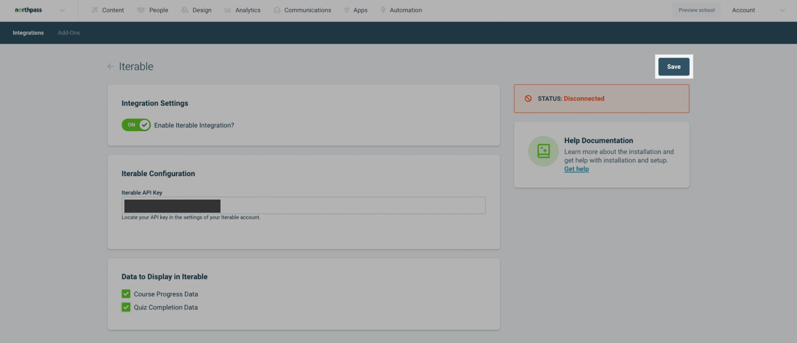Open the Content menu

tap(108, 10)
